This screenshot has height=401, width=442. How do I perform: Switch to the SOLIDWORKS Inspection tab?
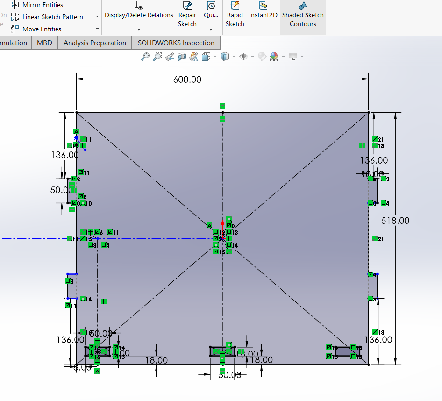point(176,43)
